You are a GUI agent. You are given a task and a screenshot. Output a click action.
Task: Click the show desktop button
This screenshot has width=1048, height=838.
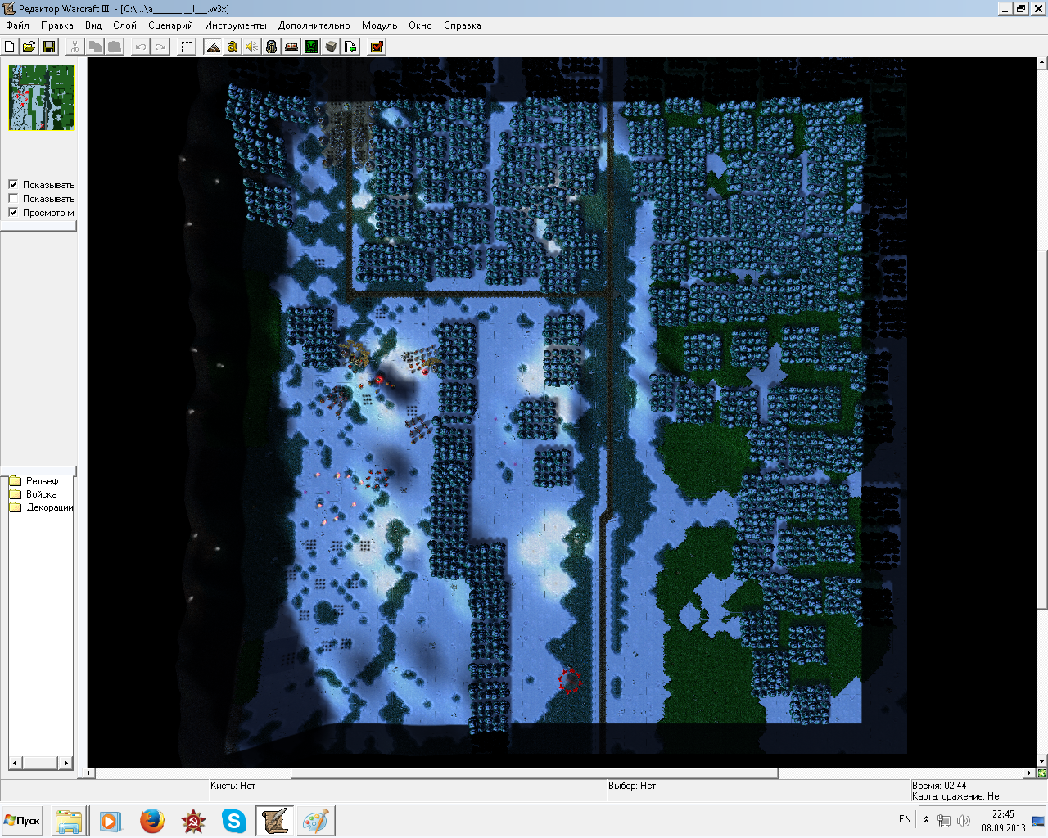coord(1038,821)
